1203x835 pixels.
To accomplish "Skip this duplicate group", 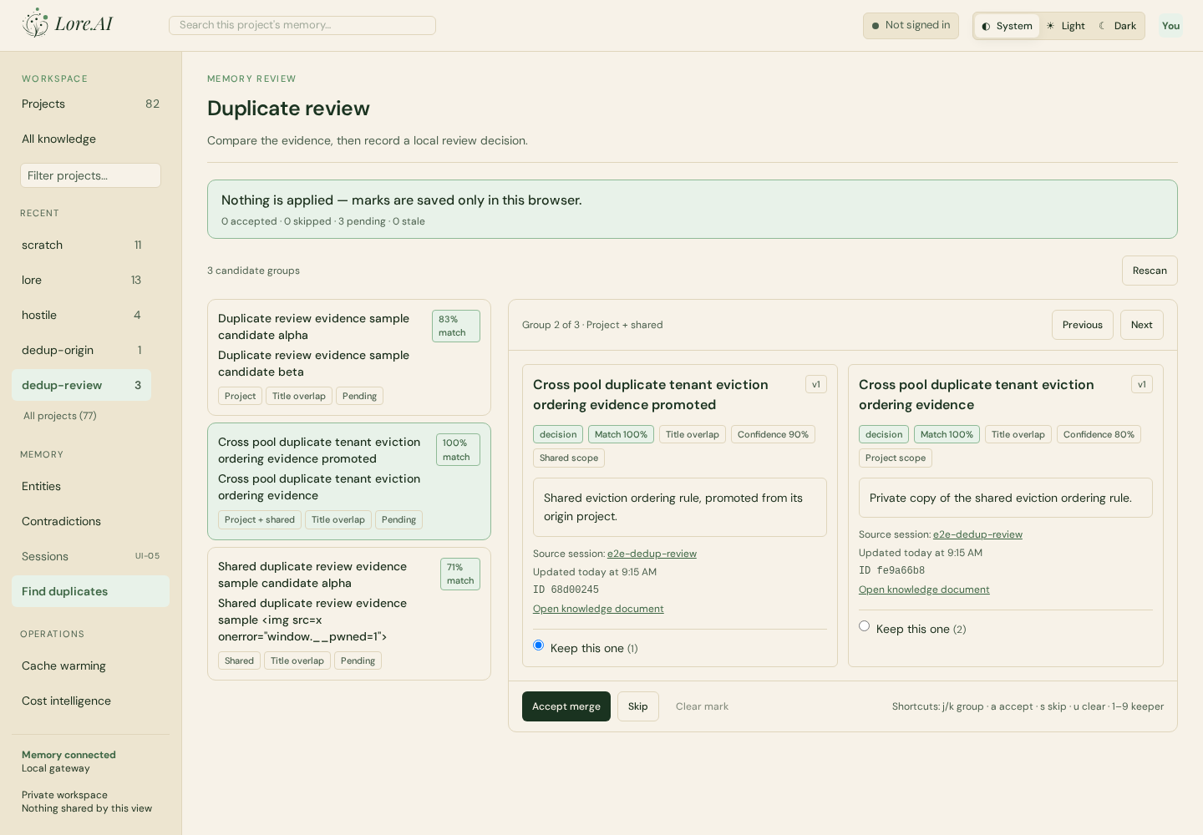I will tap(638, 706).
